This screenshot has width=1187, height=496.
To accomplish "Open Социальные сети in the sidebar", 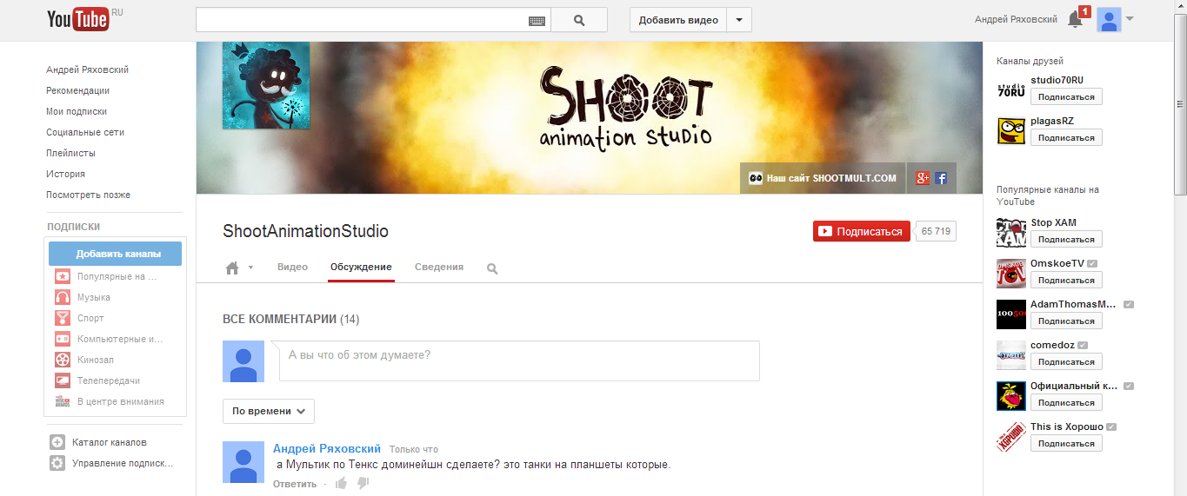I will pos(85,132).
